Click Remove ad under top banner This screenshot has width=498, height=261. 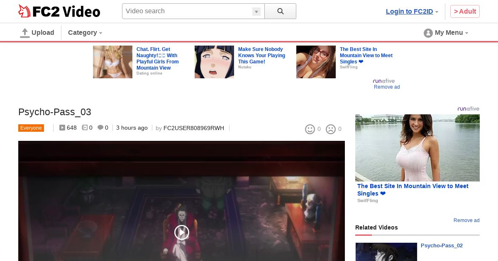pos(387,87)
